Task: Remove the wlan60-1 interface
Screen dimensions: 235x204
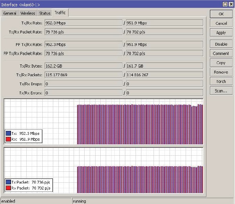Action: [x=221, y=72]
